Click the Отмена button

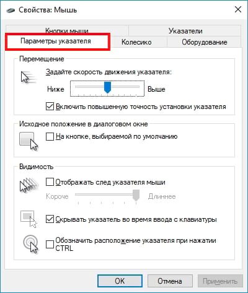click(x=170, y=281)
